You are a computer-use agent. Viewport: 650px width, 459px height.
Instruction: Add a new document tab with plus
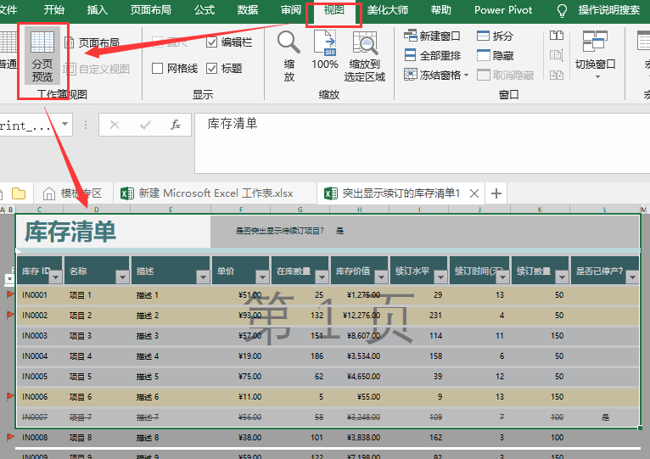click(x=496, y=193)
